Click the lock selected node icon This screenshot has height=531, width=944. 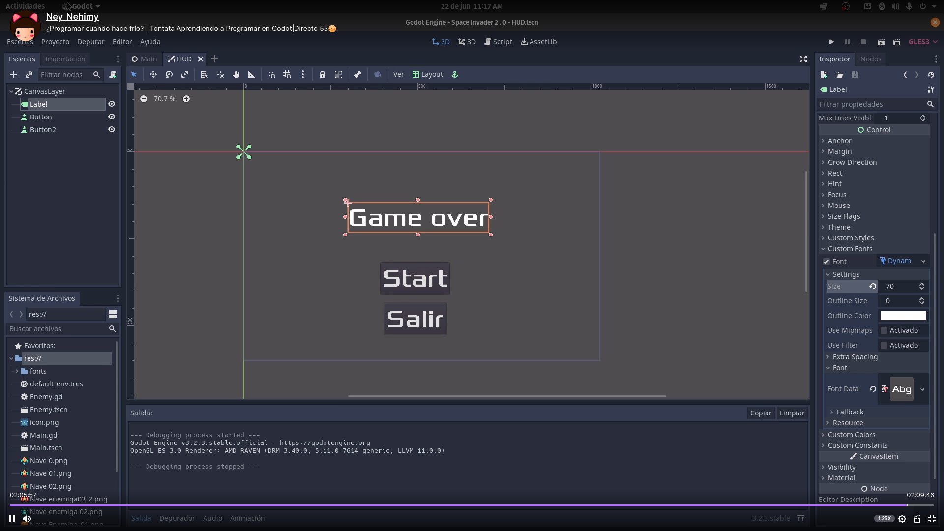tap(322, 74)
